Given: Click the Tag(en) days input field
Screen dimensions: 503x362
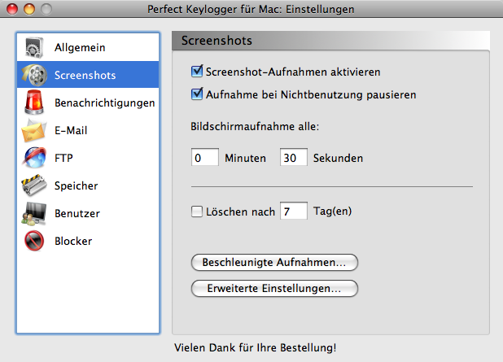Looking at the screenshot, I should [294, 211].
